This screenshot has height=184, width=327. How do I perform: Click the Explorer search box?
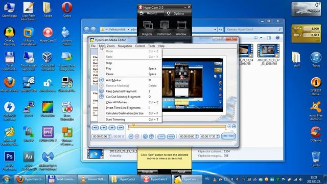pyautogui.click(x=254, y=30)
